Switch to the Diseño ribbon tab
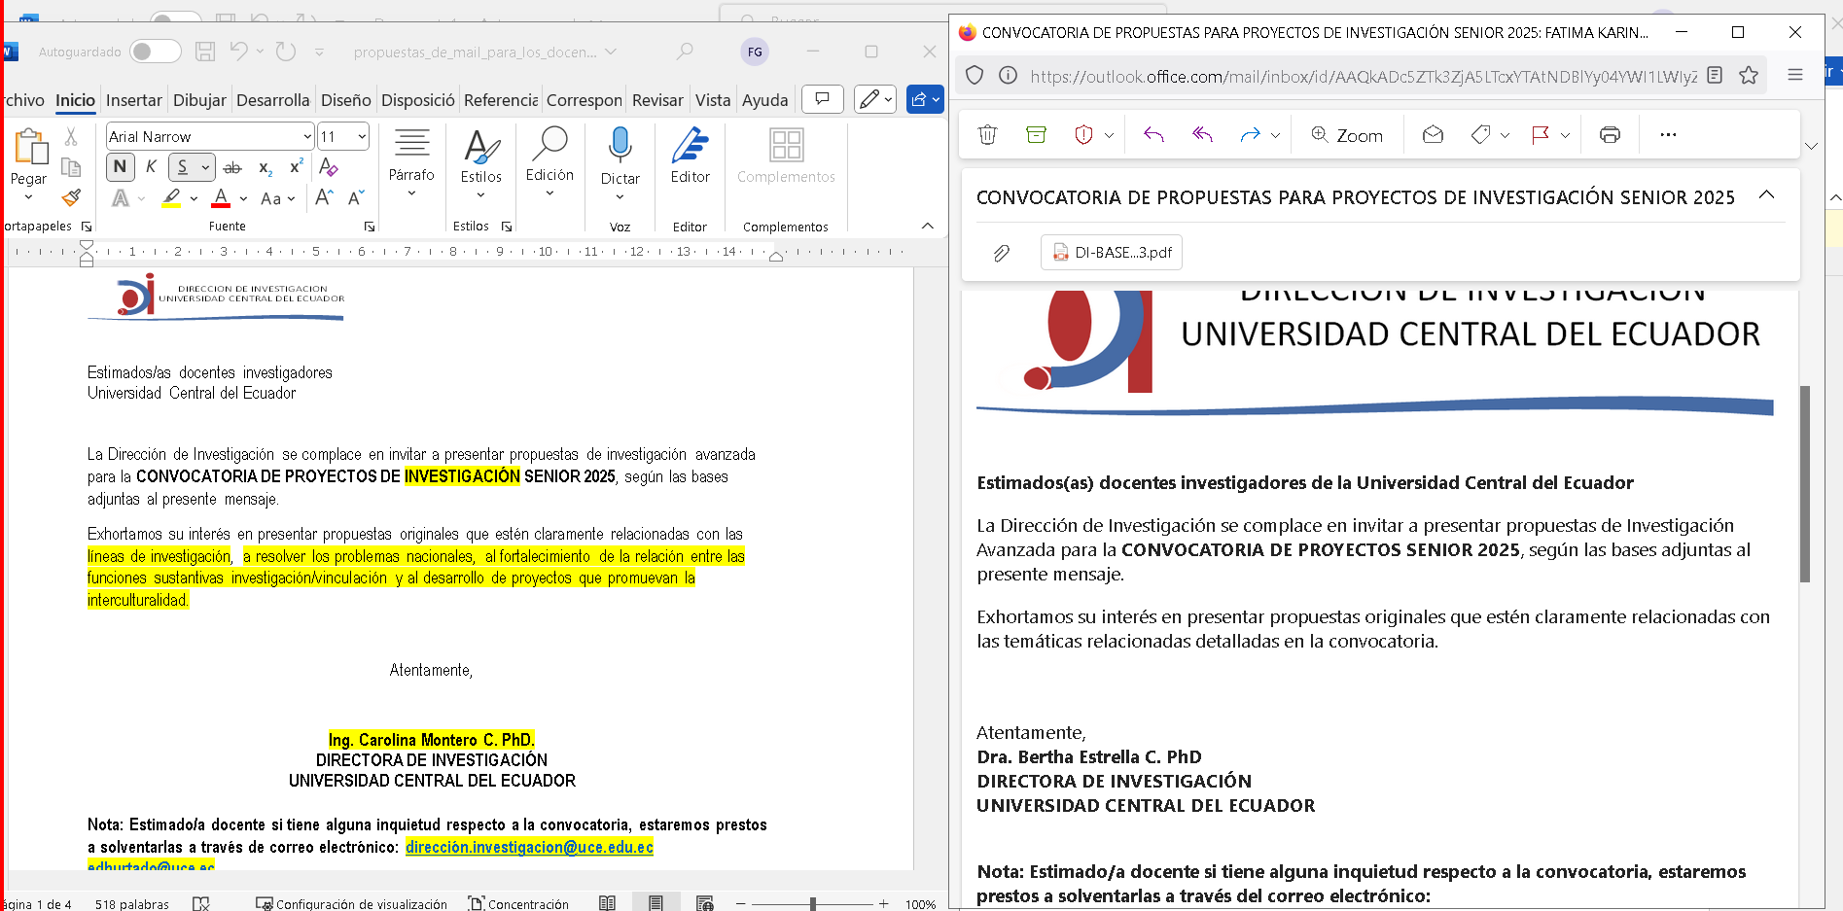The width and height of the screenshot is (1843, 911). 345,100
